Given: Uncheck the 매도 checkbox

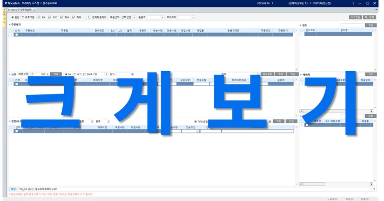Looking at the screenshot, I should click(x=74, y=17).
